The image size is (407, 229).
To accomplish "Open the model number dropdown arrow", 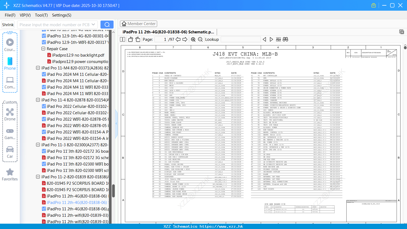I will coord(93,25).
